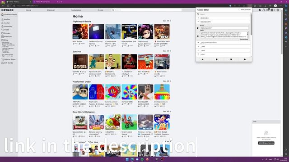Focus the Cookie Editor search field

coord(224,14)
